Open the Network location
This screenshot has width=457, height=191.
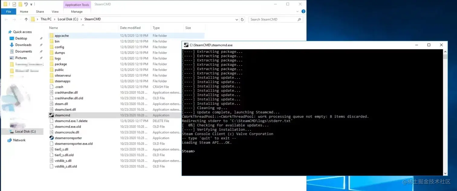pyautogui.click(x=19, y=140)
